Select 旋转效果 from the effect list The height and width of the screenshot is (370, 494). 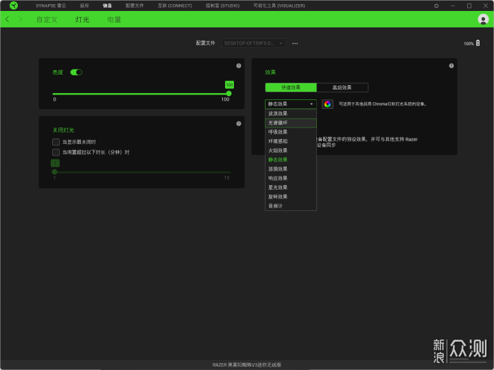(x=290, y=197)
